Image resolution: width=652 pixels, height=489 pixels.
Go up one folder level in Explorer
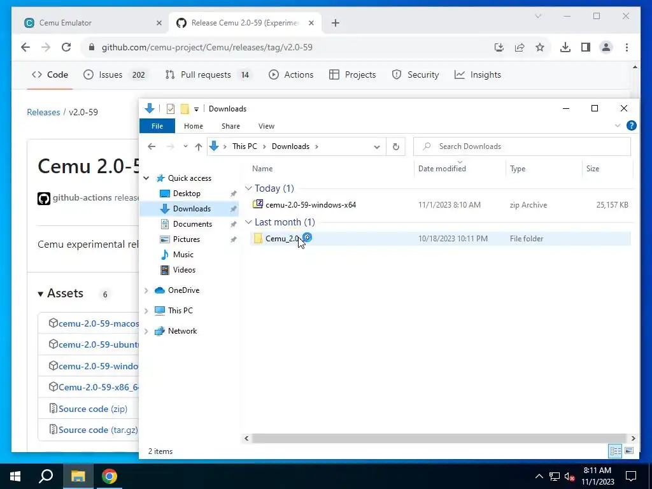tap(199, 146)
